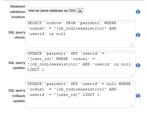Show info icon help for SQL query update
Image resolution: width=147 pixels, height=119 pixels.
(x=138, y=65)
